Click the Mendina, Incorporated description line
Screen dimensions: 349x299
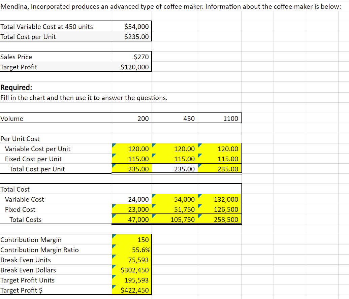[x=171, y=6]
